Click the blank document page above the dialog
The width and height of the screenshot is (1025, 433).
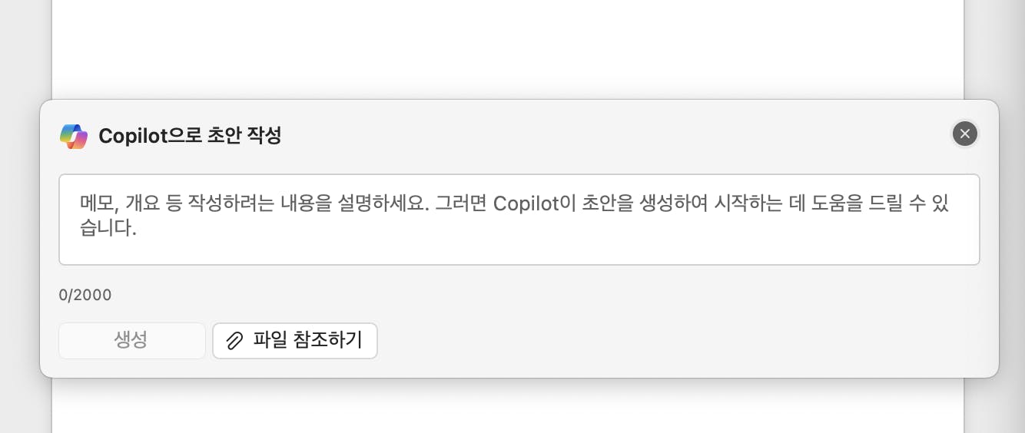507,46
